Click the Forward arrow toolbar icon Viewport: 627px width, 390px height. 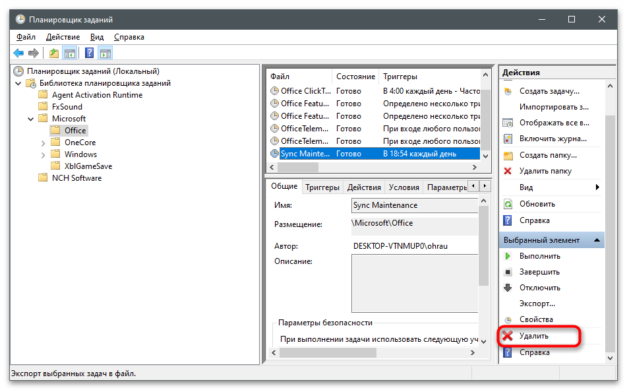click(34, 53)
